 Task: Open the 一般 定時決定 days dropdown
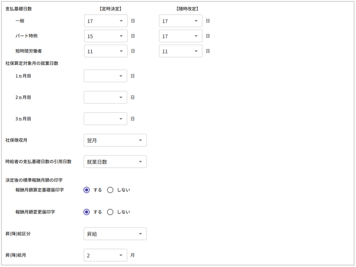click(x=106, y=21)
